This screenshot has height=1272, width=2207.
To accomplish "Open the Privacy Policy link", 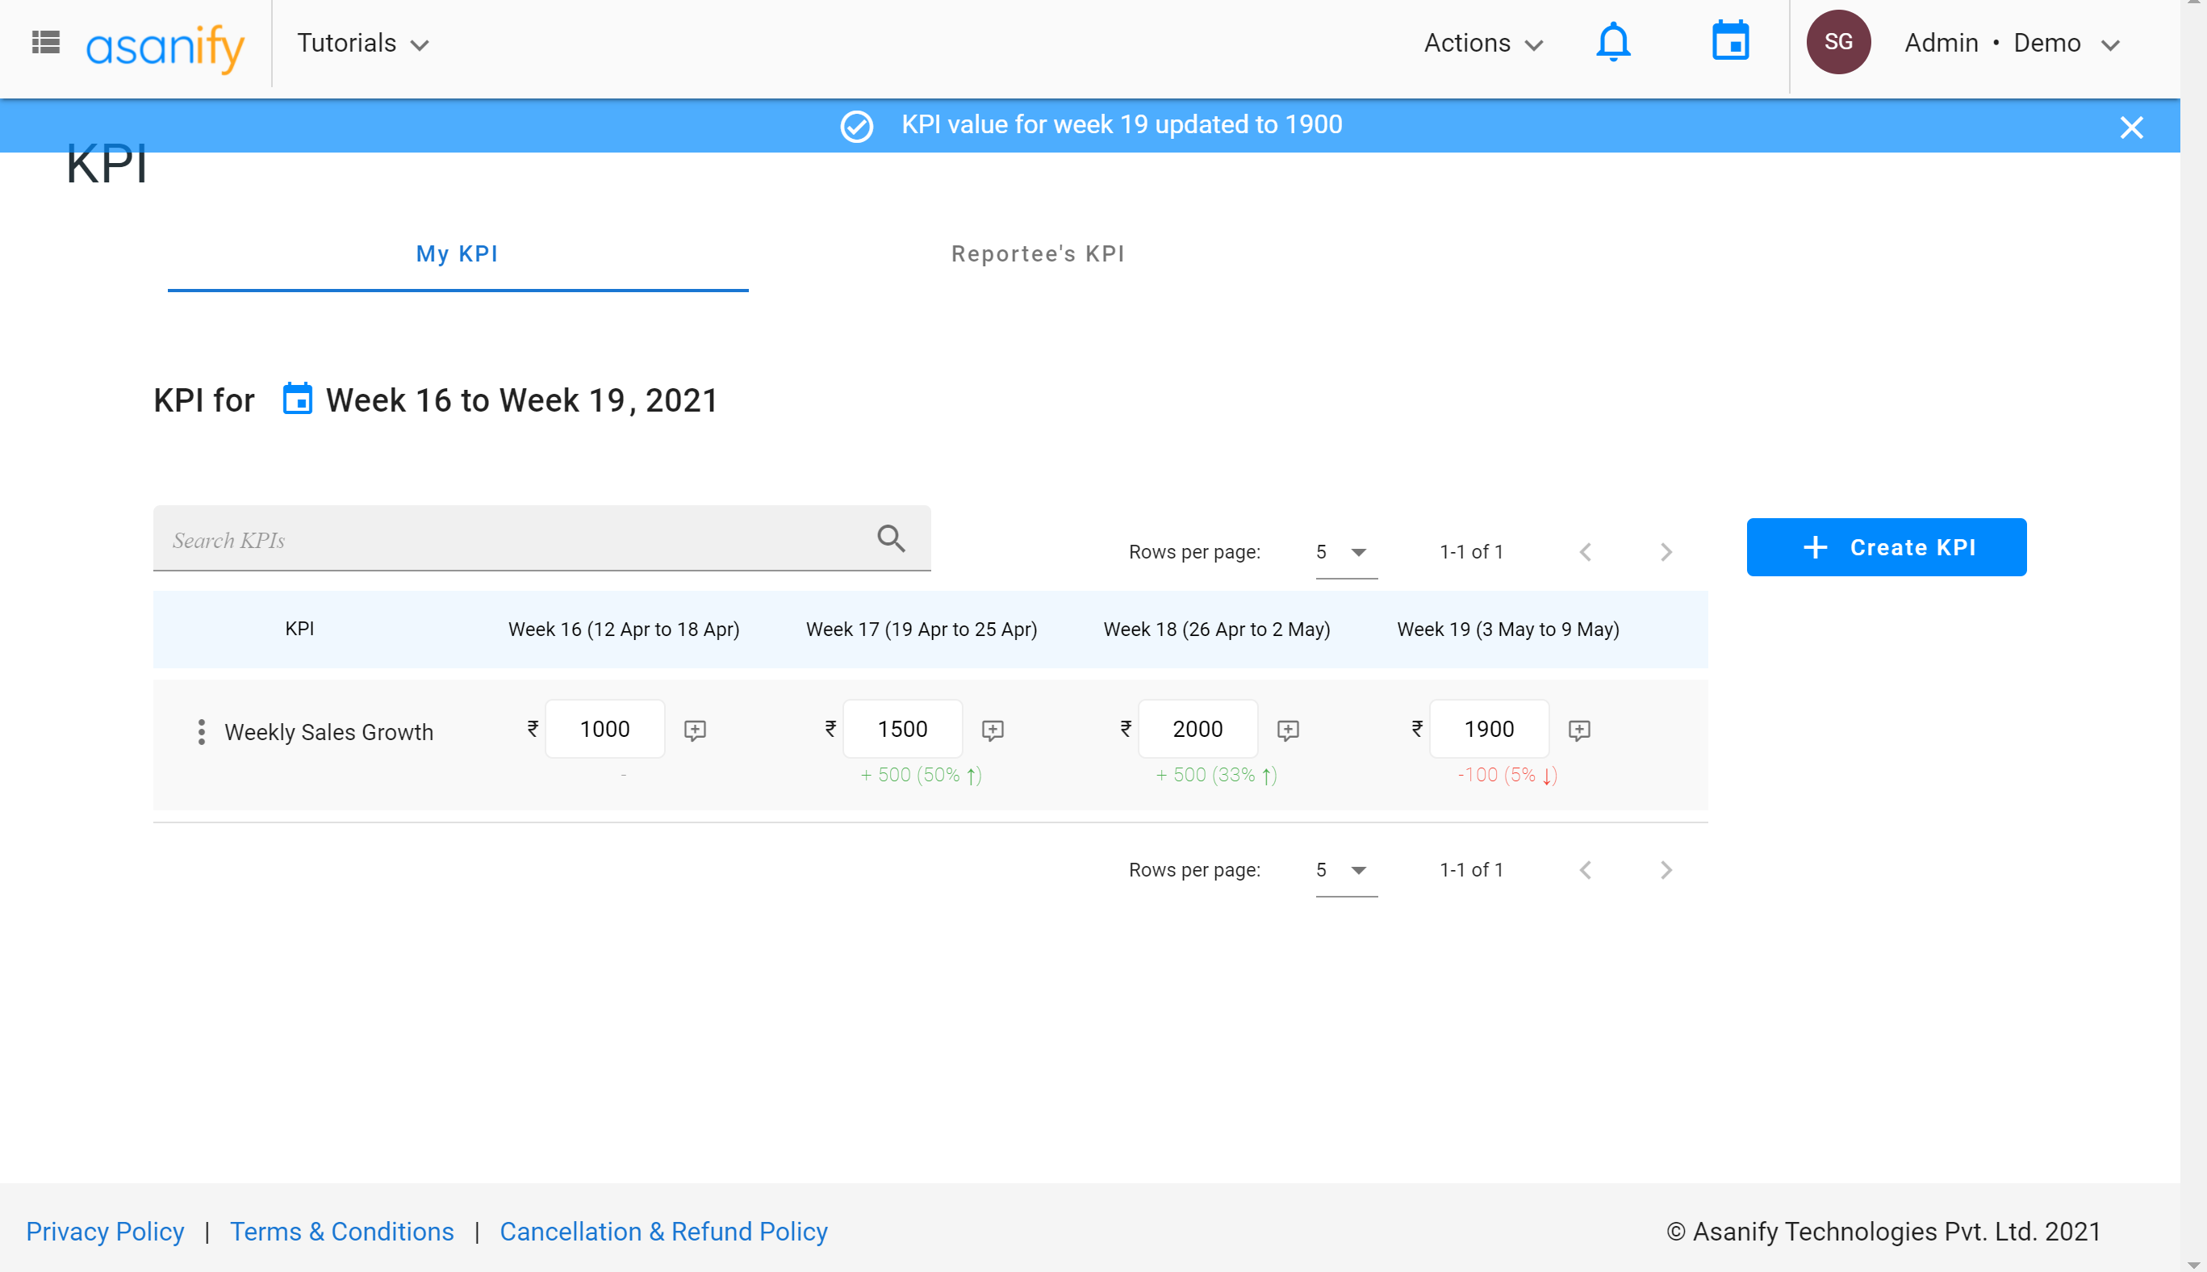I will pos(105,1230).
